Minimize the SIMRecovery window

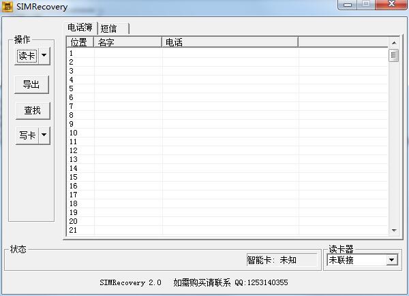[348, 5]
